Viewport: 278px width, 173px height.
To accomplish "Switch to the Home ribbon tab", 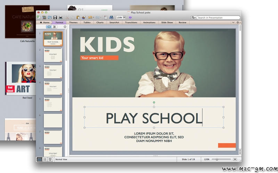I will [x=45, y=22].
